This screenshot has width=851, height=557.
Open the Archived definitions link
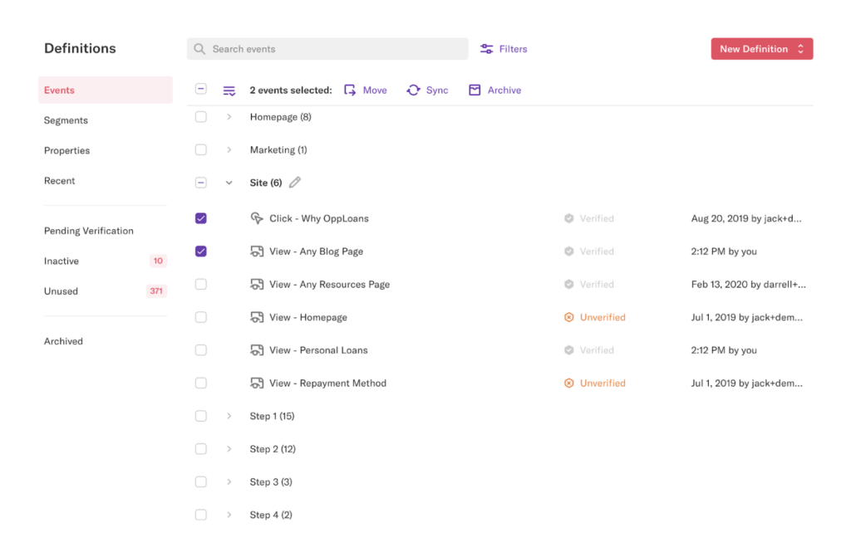pos(63,341)
